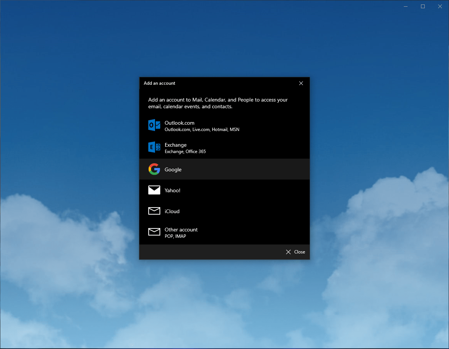Minimize the Mail app window
This screenshot has width=449, height=349.
pyautogui.click(x=406, y=6)
